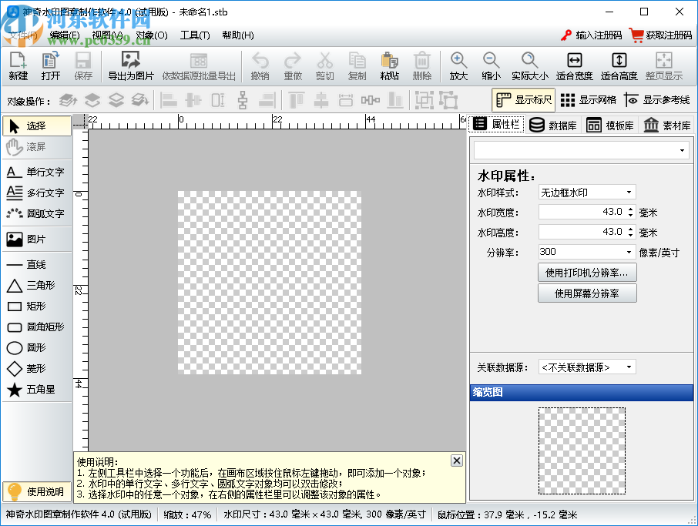The width and height of the screenshot is (698, 526).
Task: Toggle 显示标尺 ruler display
Action: (524, 99)
